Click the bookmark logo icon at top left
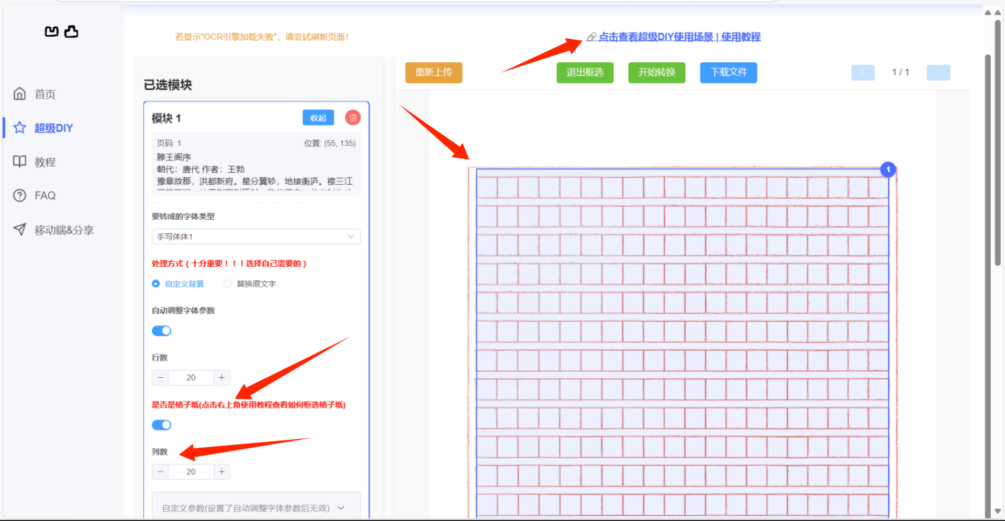This screenshot has width=1005, height=521. coord(51,31)
